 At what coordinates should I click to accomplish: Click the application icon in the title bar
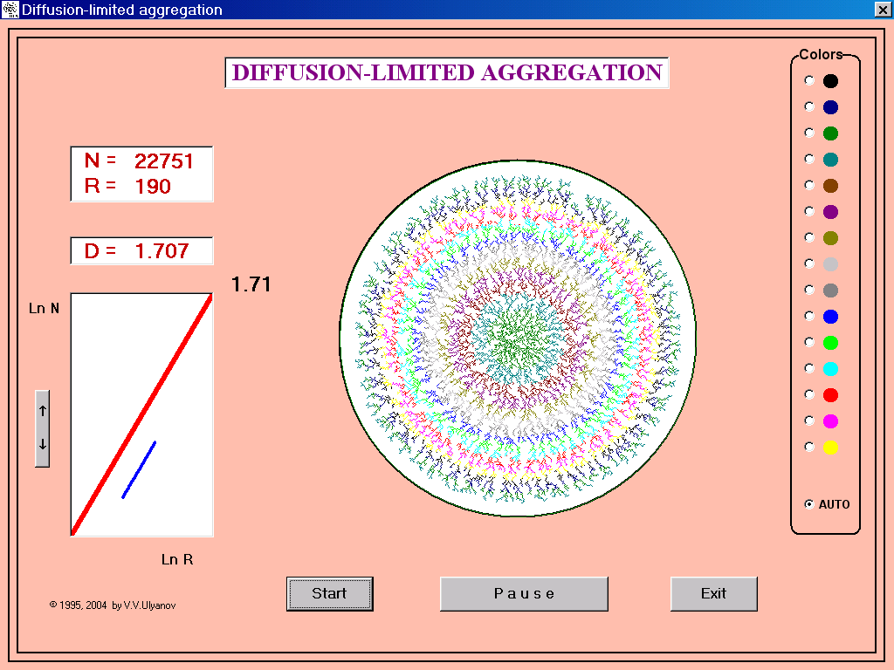pos(10,10)
